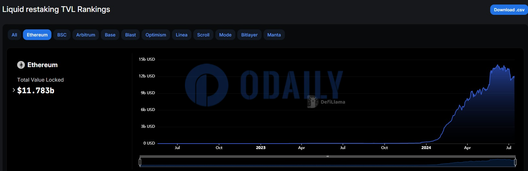Screen dimensions: 528x171
Task: Choose the Linea tab
Action: click(182, 35)
